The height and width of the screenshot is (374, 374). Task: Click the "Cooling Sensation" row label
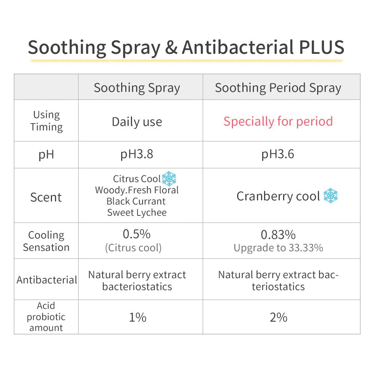tap(46, 241)
